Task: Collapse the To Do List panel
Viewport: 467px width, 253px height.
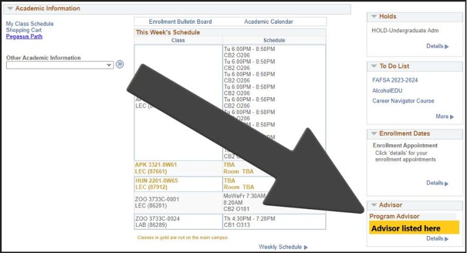Action: (374, 66)
